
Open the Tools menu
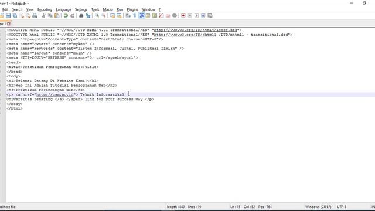pyautogui.click(x=95, y=9)
